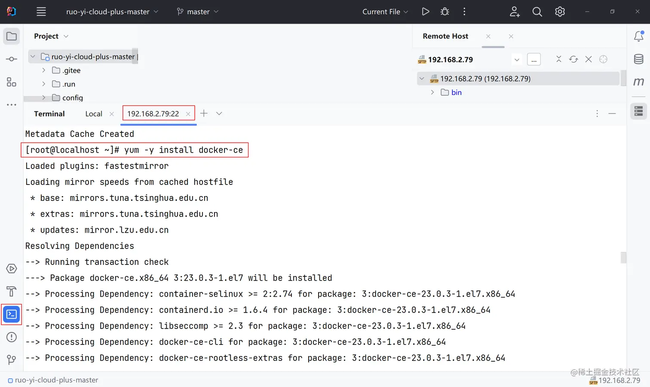This screenshot has width=650, height=387.
Task: Open Project view selector dropdown
Action: pos(51,36)
